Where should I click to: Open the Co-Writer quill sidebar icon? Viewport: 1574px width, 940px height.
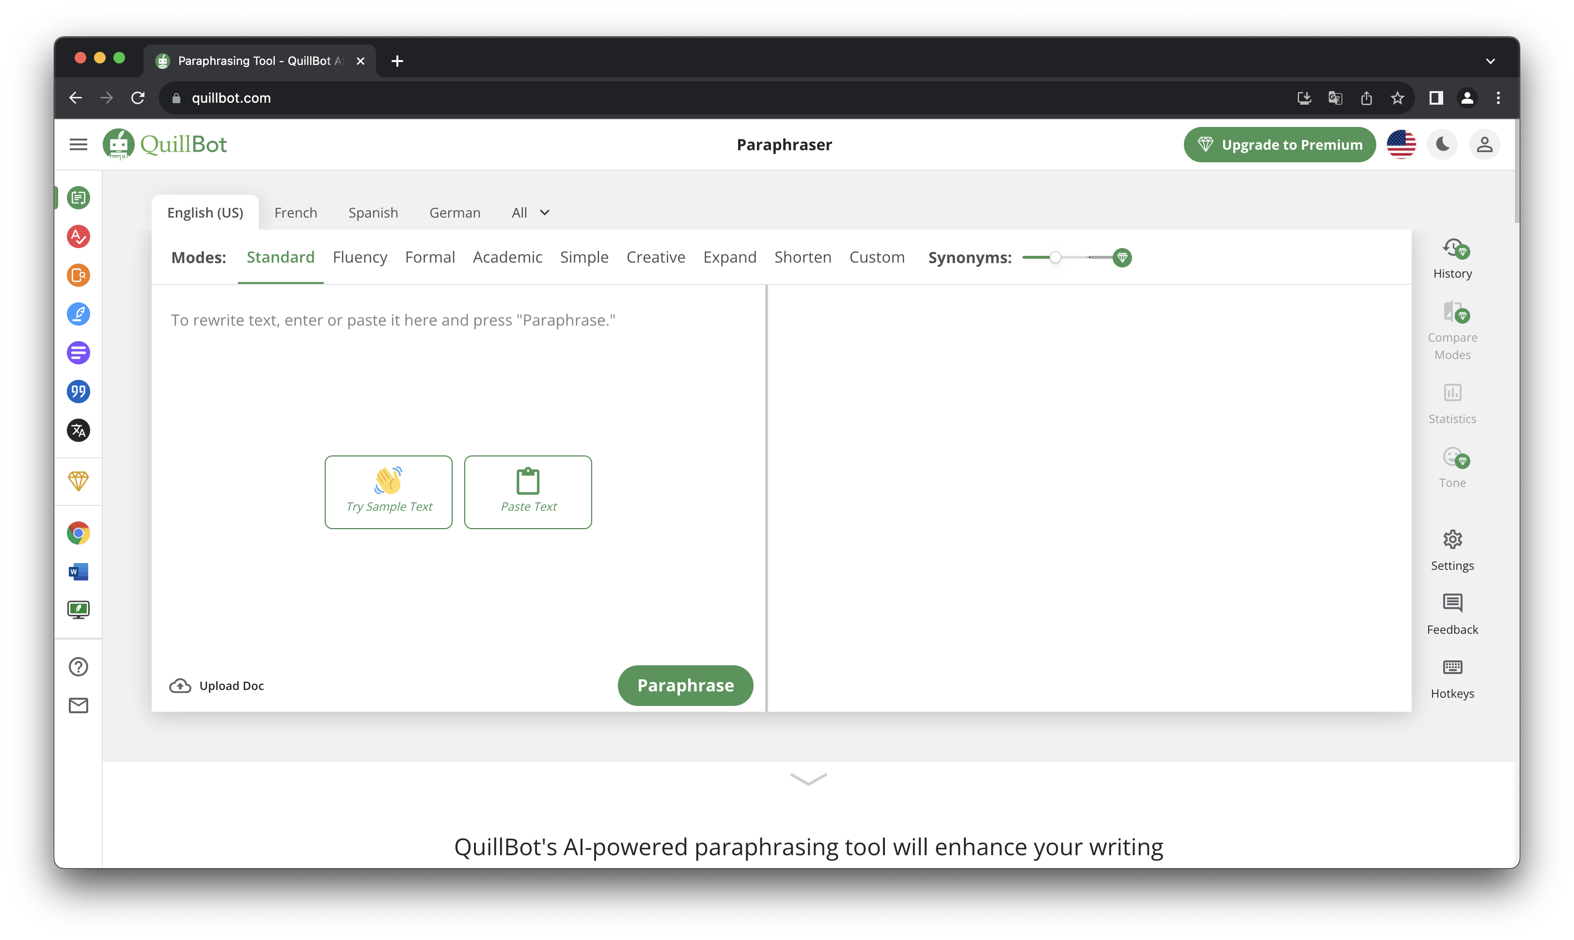pos(79,314)
